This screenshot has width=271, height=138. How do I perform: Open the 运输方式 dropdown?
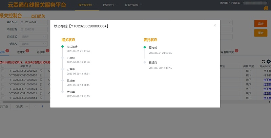[x=33, y=37]
